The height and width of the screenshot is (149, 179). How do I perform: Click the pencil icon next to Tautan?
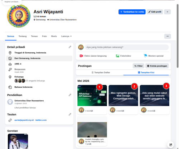[x=70, y=115]
